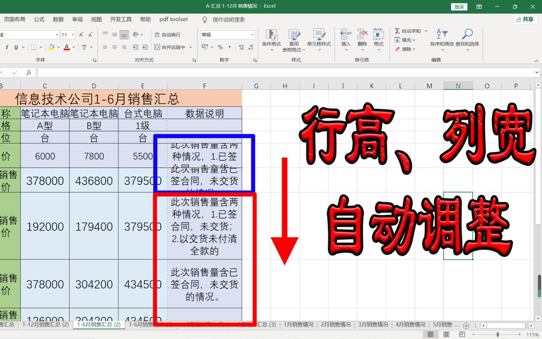Screen dimensions: 542x339
Task: Open 单元格样式 cell styles
Action: pos(319,40)
